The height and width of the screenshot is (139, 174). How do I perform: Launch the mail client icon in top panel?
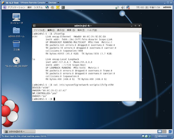[x=52, y=7]
